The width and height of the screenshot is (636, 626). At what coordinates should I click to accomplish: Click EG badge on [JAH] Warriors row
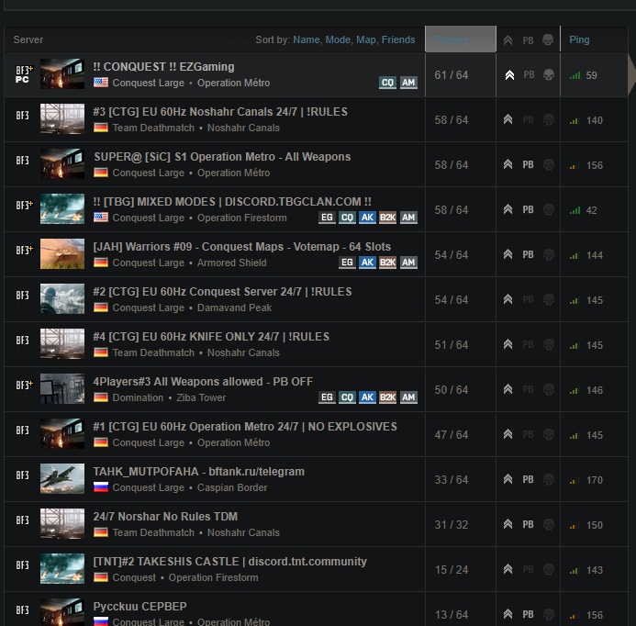pyautogui.click(x=347, y=263)
